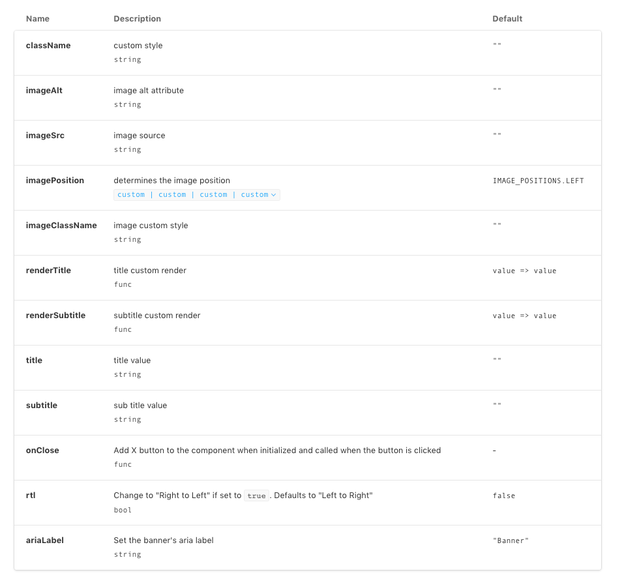Click the renderTitle default value text
Screen dimensions: 637x577
[524, 271]
